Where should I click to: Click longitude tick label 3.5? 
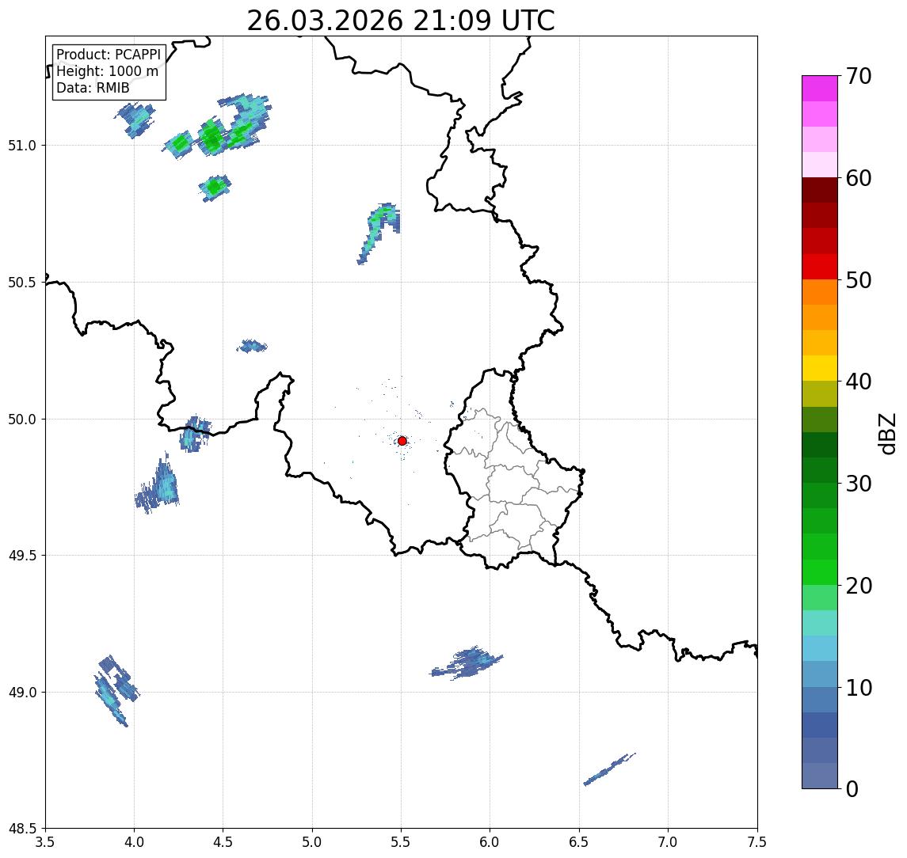coord(45,842)
